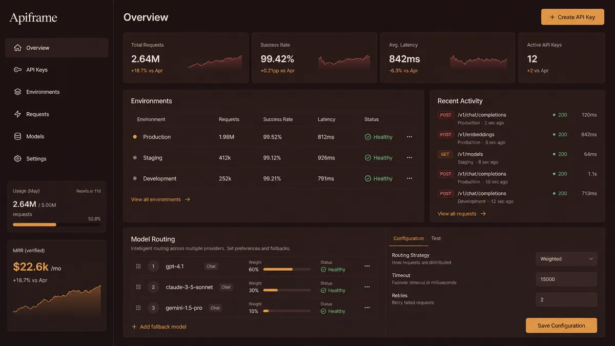Click the Production row orange status dot
Viewport: 615px width, 346px height.
[x=135, y=137]
